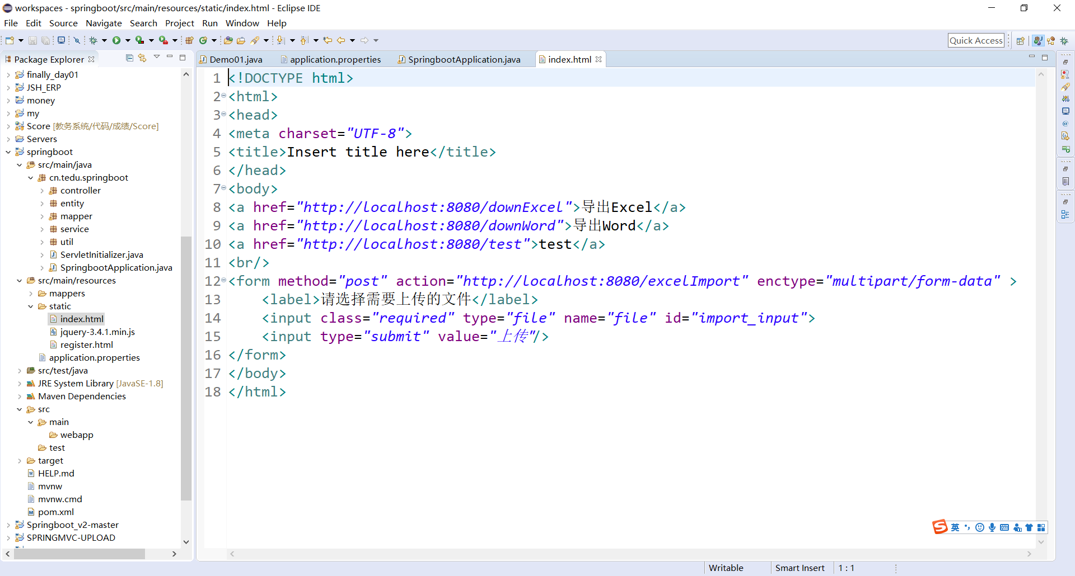1075x576 pixels.
Task: Collapse the springboot project node
Action: 8,152
